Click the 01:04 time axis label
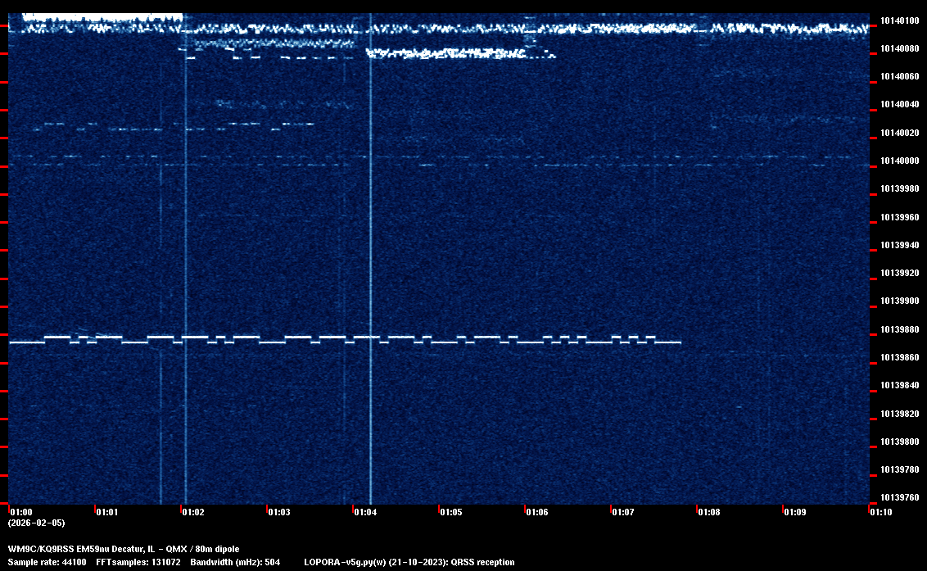This screenshot has height=571, width=927. tap(364, 512)
